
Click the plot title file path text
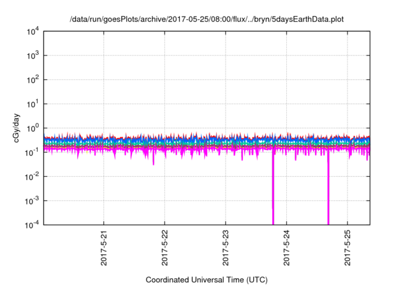point(207,19)
